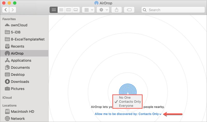The height and width of the screenshot is (122, 207).
Task: Choose Everyone in discovery menu
Action: tap(127, 106)
